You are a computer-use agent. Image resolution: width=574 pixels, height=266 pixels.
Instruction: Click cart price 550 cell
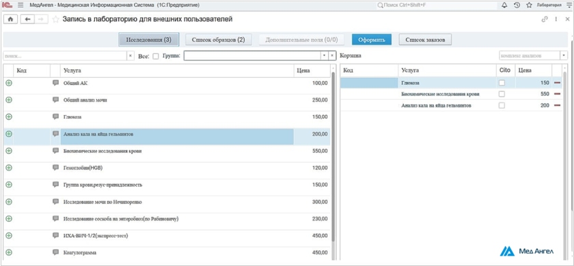click(x=534, y=94)
